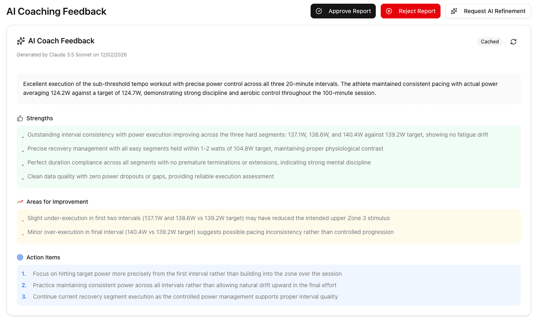Click the strength about outstanding interval consistency
Image resolution: width=536 pixels, height=324 pixels.
tap(258, 134)
